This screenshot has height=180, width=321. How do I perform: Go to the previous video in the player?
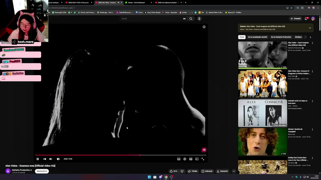click(x=45, y=159)
